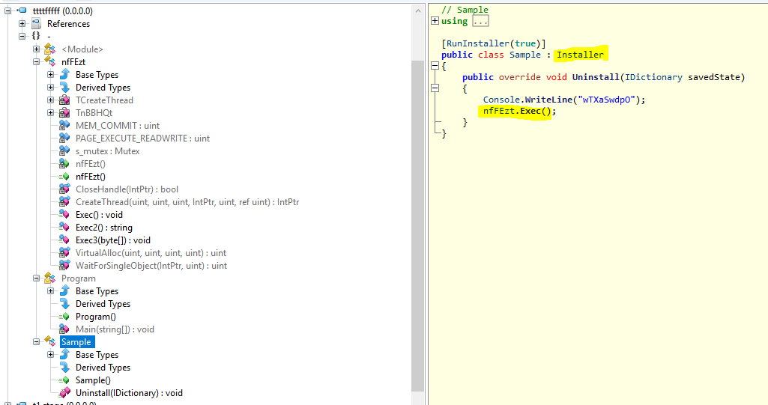The image size is (768, 405).
Task: Select Exec3(byte[]) : void in the tree
Action: coord(113,240)
